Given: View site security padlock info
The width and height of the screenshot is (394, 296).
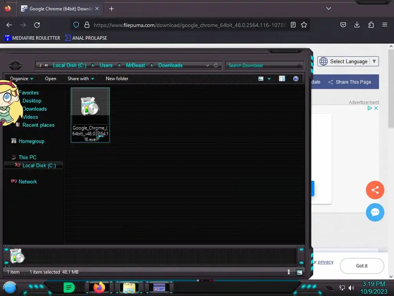Looking at the screenshot, I should 87,25.
